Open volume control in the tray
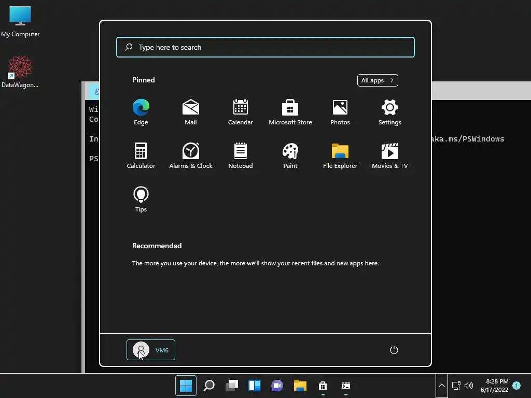Image resolution: width=531 pixels, height=398 pixels. tap(469, 386)
